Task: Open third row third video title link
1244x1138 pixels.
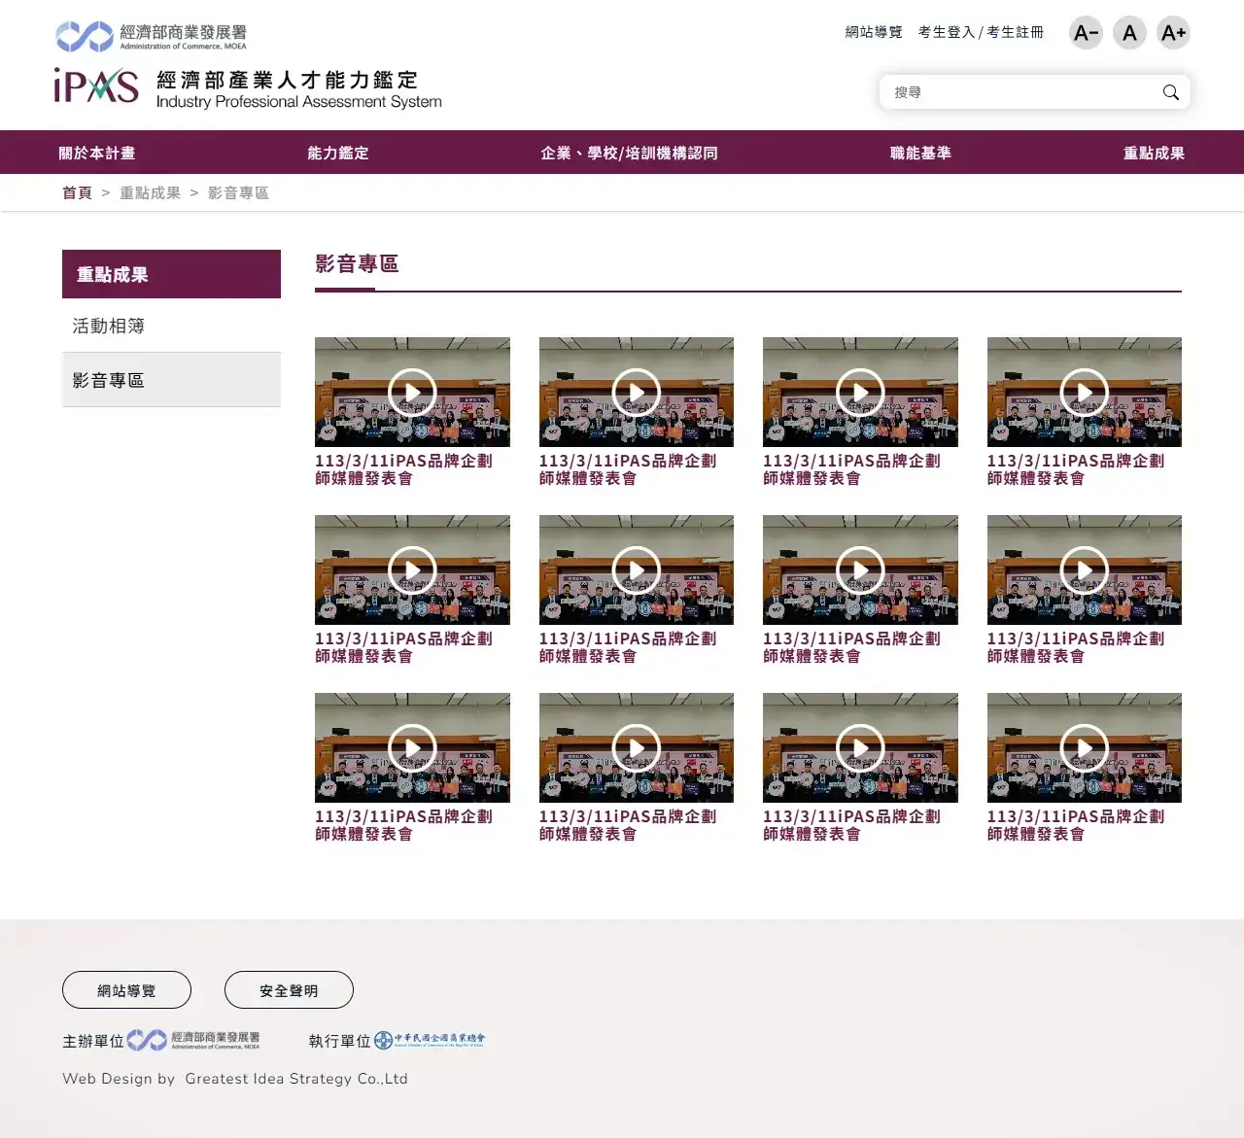Action: (x=851, y=825)
